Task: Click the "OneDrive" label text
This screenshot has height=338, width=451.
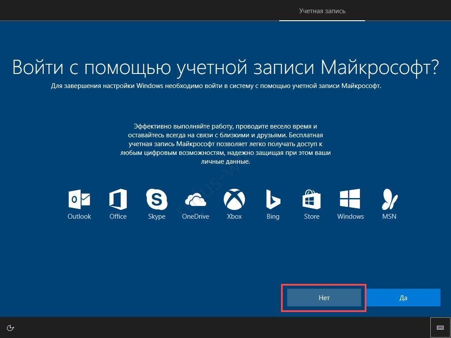Action: click(x=196, y=217)
